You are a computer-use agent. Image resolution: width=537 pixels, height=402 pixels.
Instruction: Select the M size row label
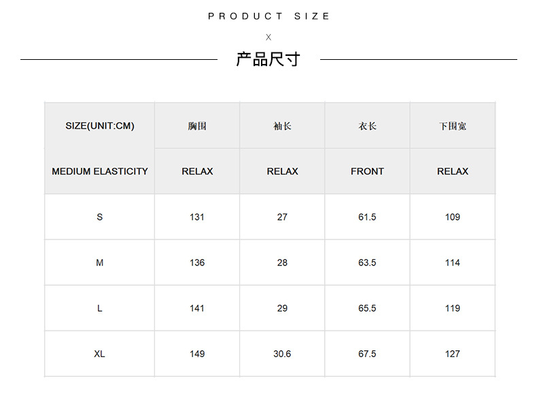point(100,263)
